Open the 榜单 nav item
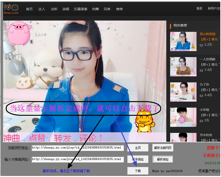The height and width of the screenshot is (177, 221). 119,9
